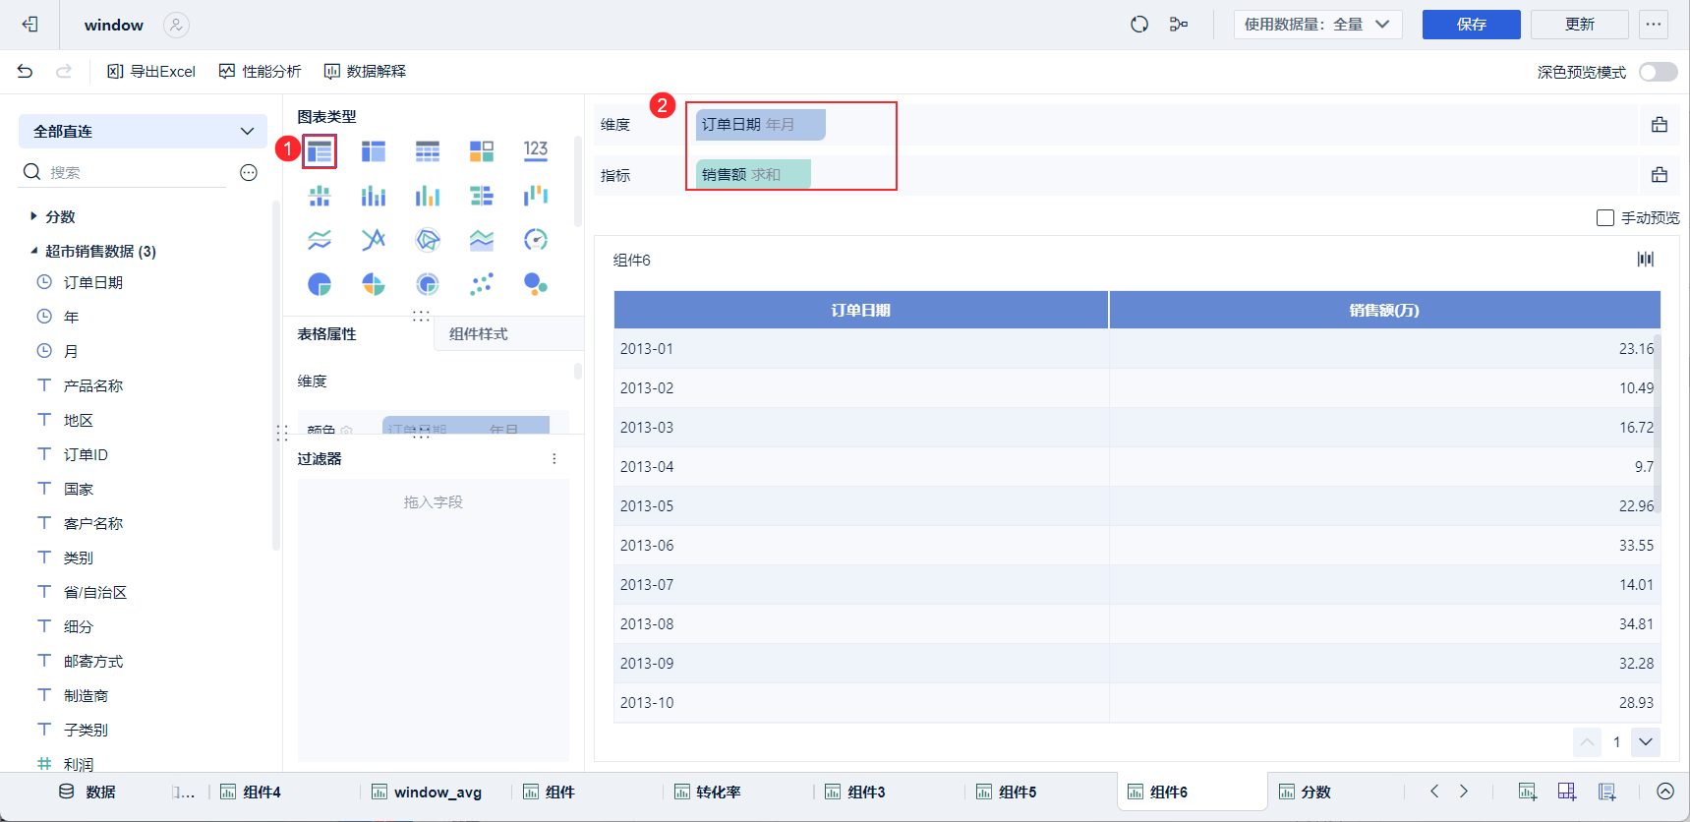Click the undo arrow icon
Viewport: 1690px width, 822px height.
pos(26,71)
